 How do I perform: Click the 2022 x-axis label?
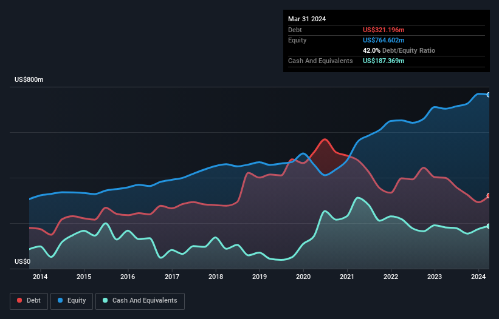pos(391,277)
